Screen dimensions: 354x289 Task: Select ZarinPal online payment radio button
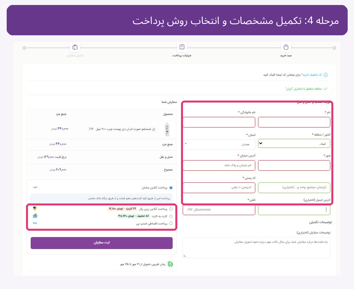point(171,209)
